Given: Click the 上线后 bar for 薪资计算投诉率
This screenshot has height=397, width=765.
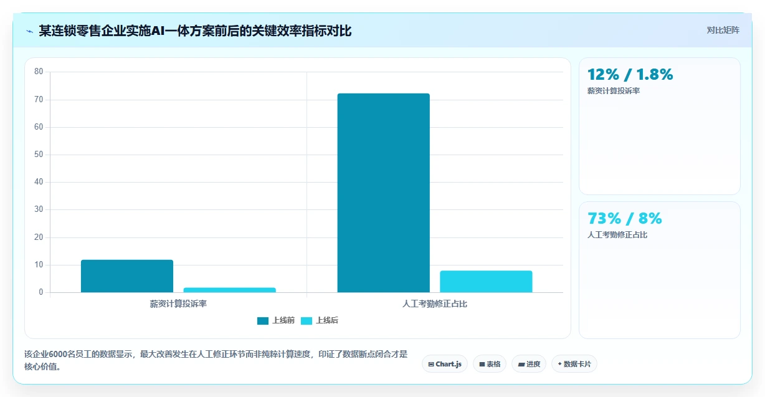Looking at the screenshot, I should pyautogui.click(x=229, y=290).
